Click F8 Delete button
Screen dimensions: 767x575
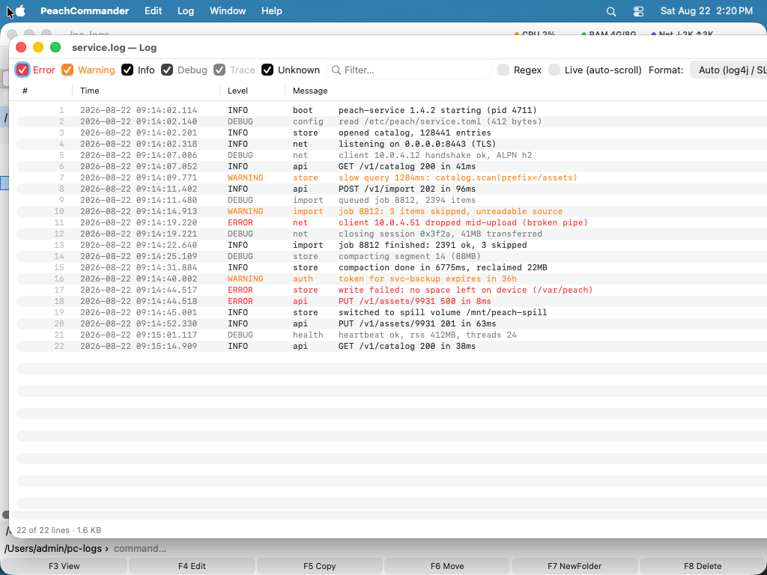(x=703, y=566)
